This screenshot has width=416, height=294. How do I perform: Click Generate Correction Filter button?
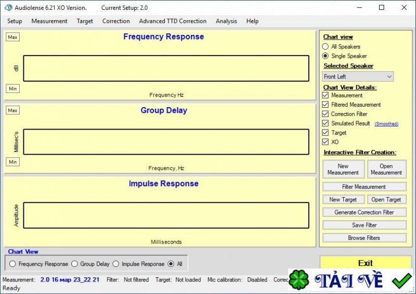364,212
